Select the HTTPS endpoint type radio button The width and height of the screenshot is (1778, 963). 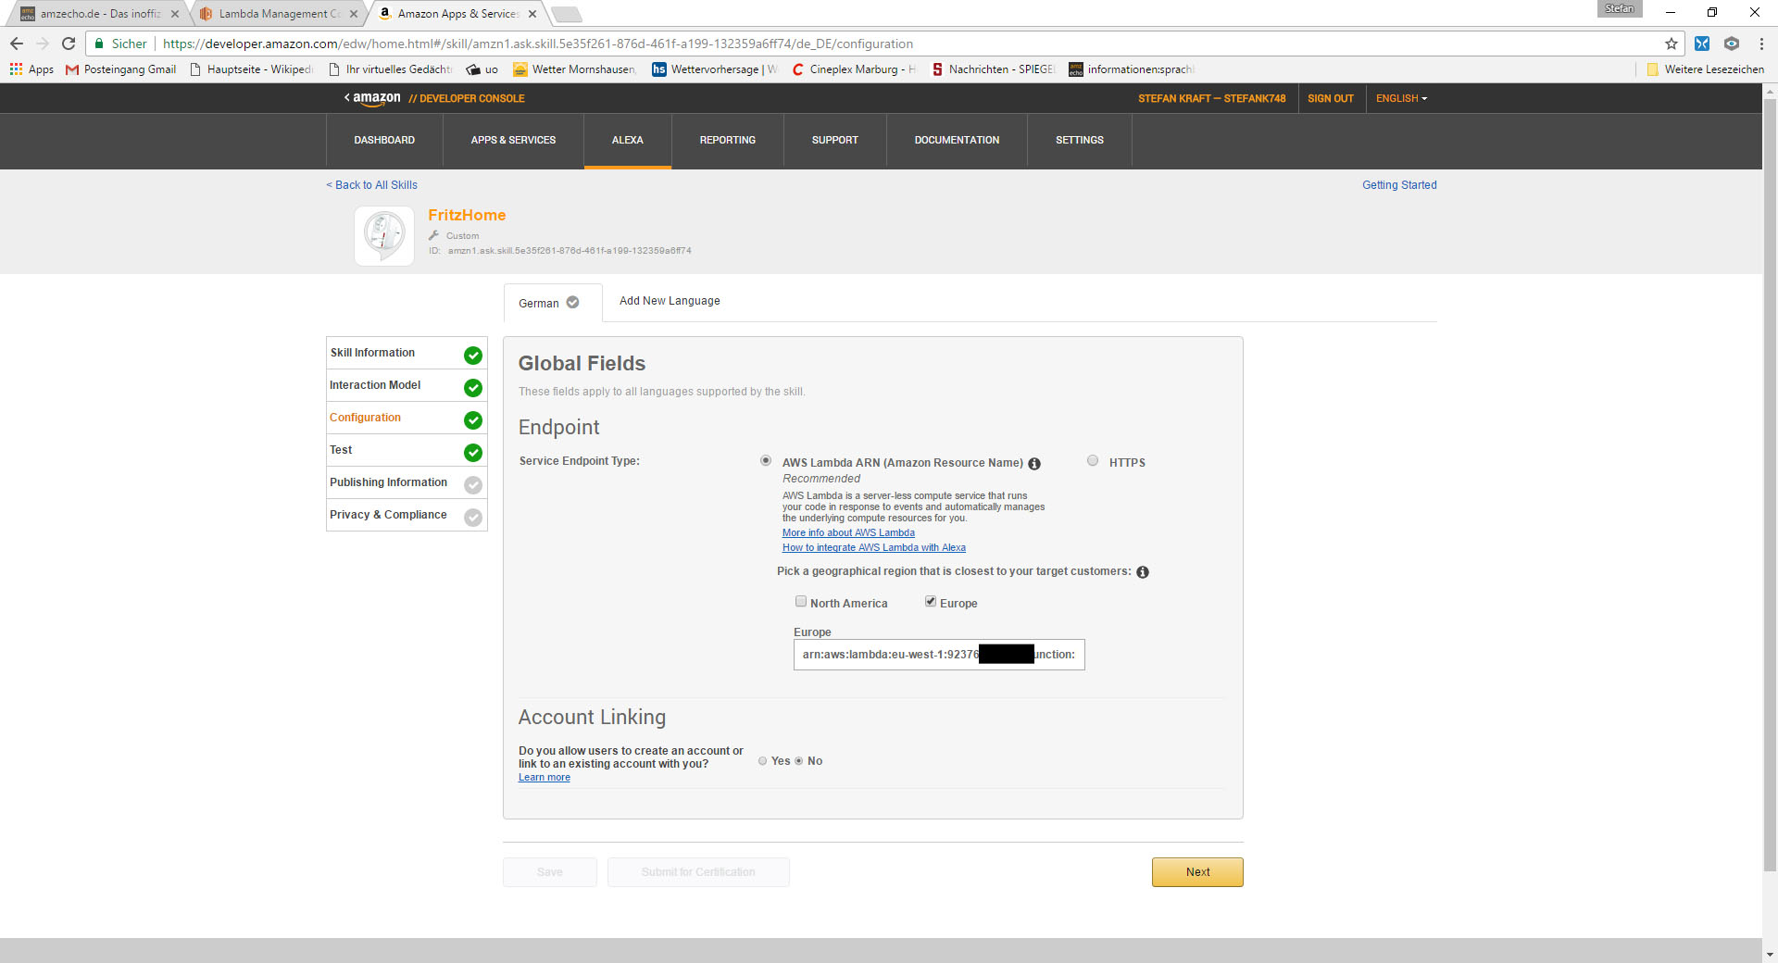[1093, 461]
